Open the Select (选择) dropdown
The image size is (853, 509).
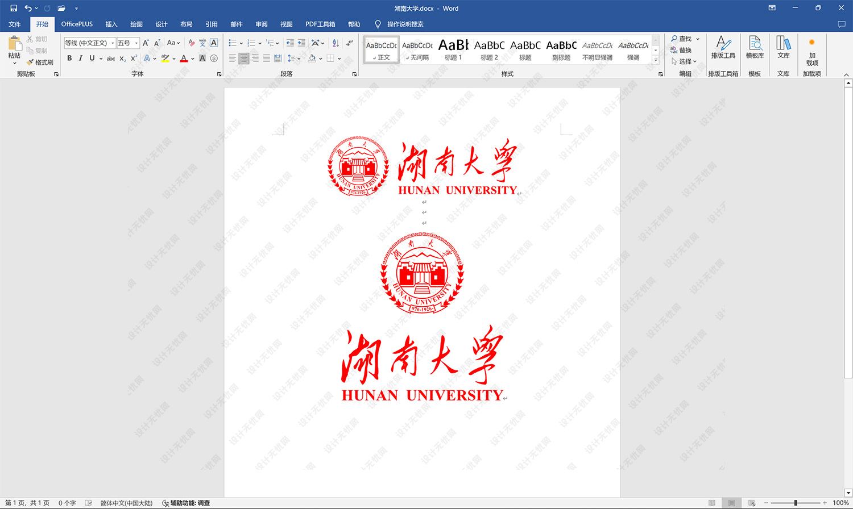coord(684,61)
